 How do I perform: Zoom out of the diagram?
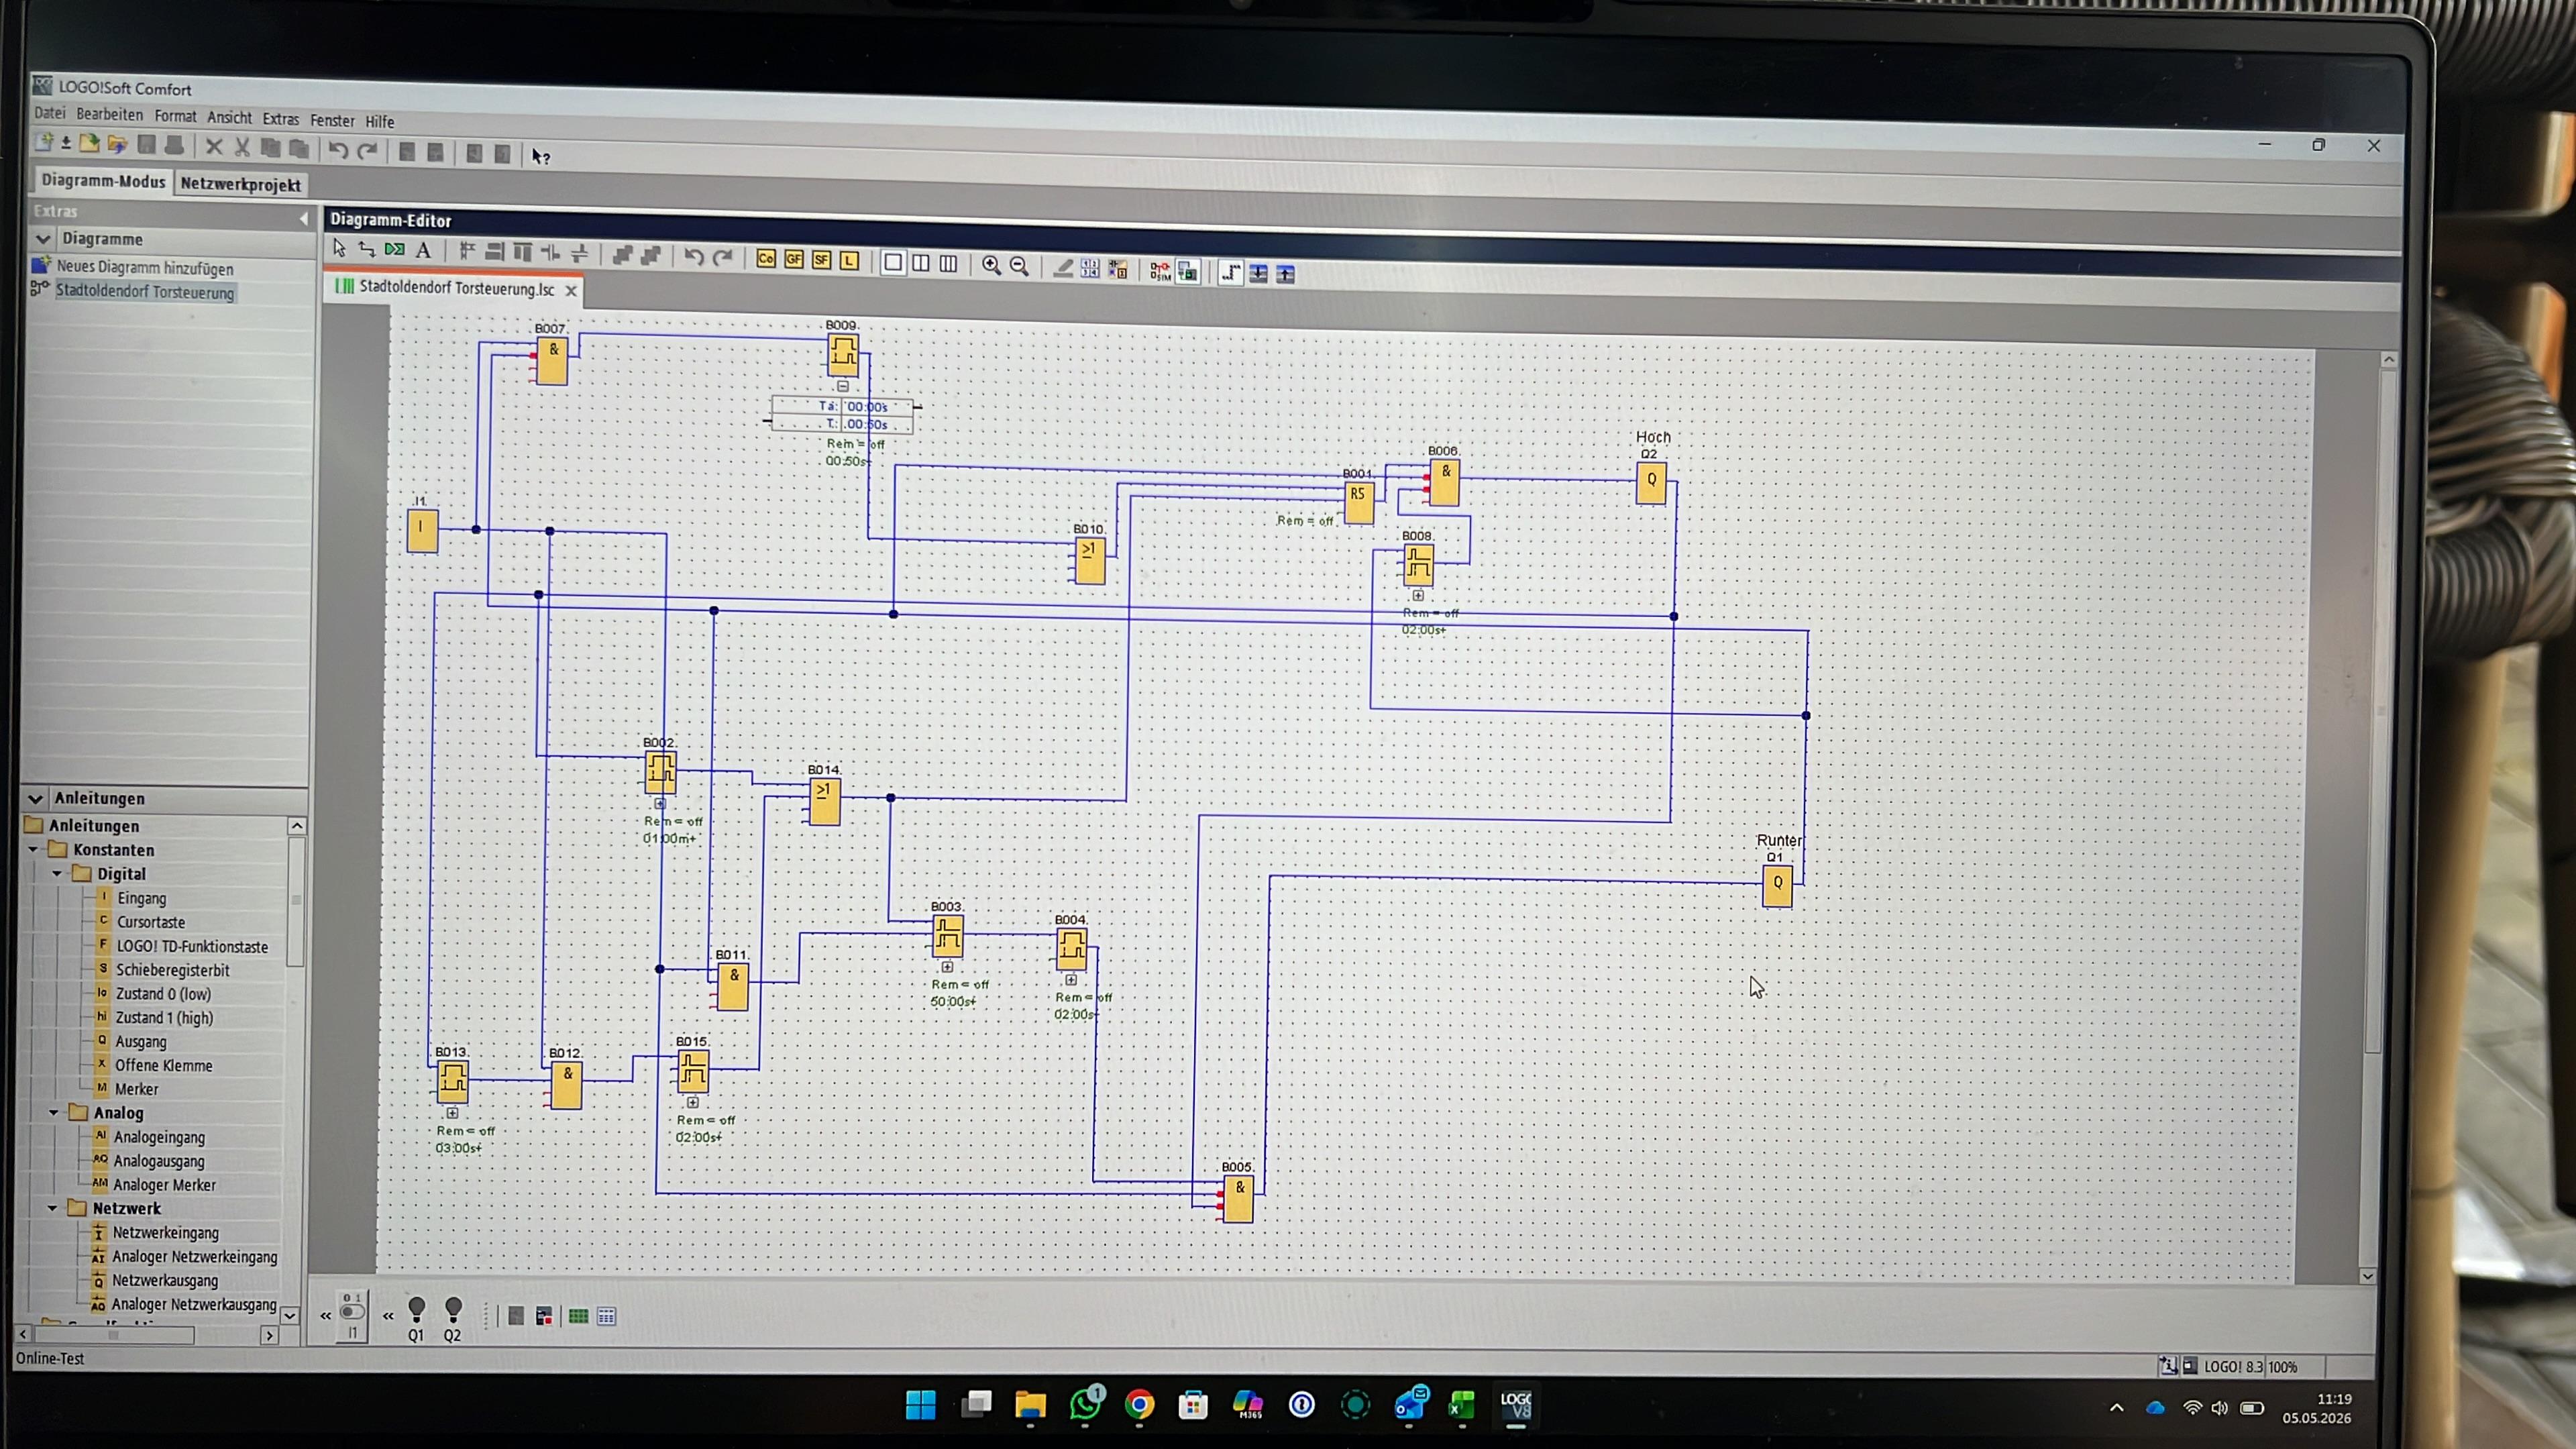coord(1019,265)
